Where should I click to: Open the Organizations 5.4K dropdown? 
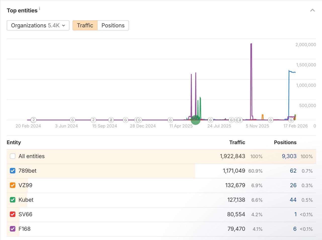pyautogui.click(x=38, y=25)
